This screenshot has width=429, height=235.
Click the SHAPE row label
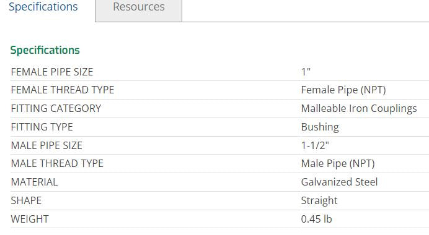click(26, 201)
